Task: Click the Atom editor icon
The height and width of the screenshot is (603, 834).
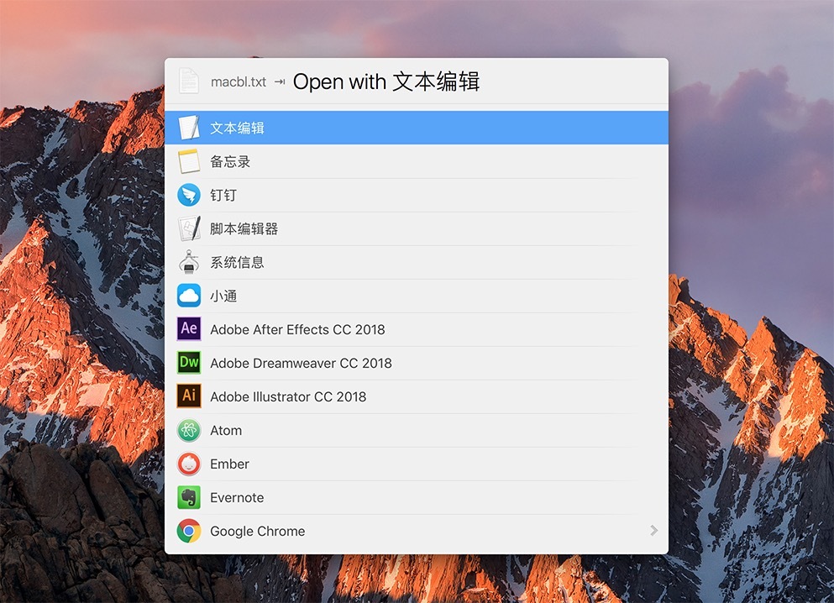Action: [x=189, y=430]
